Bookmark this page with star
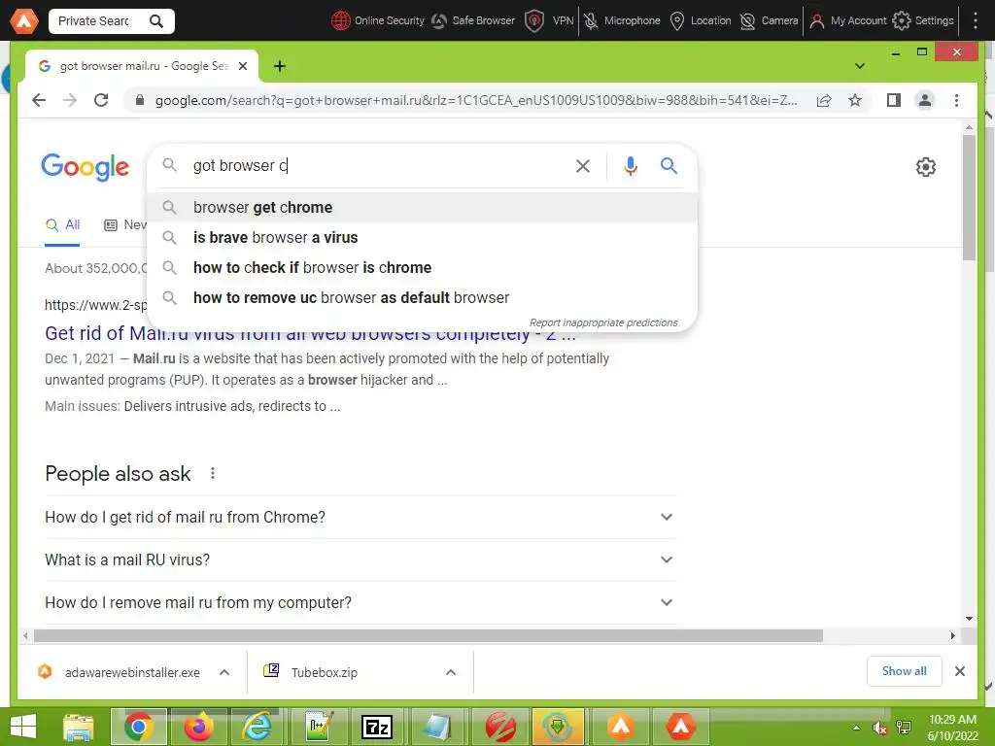Image resolution: width=995 pixels, height=746 pixels. click(x=855, y=100)
